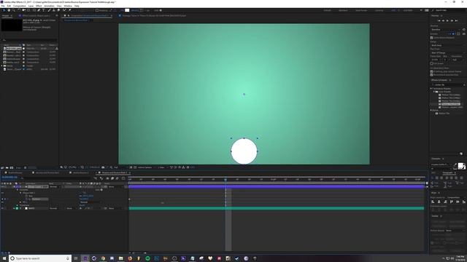Open the 1 View layout dropdown
467x262 pixels.
(x=161, y=167)
